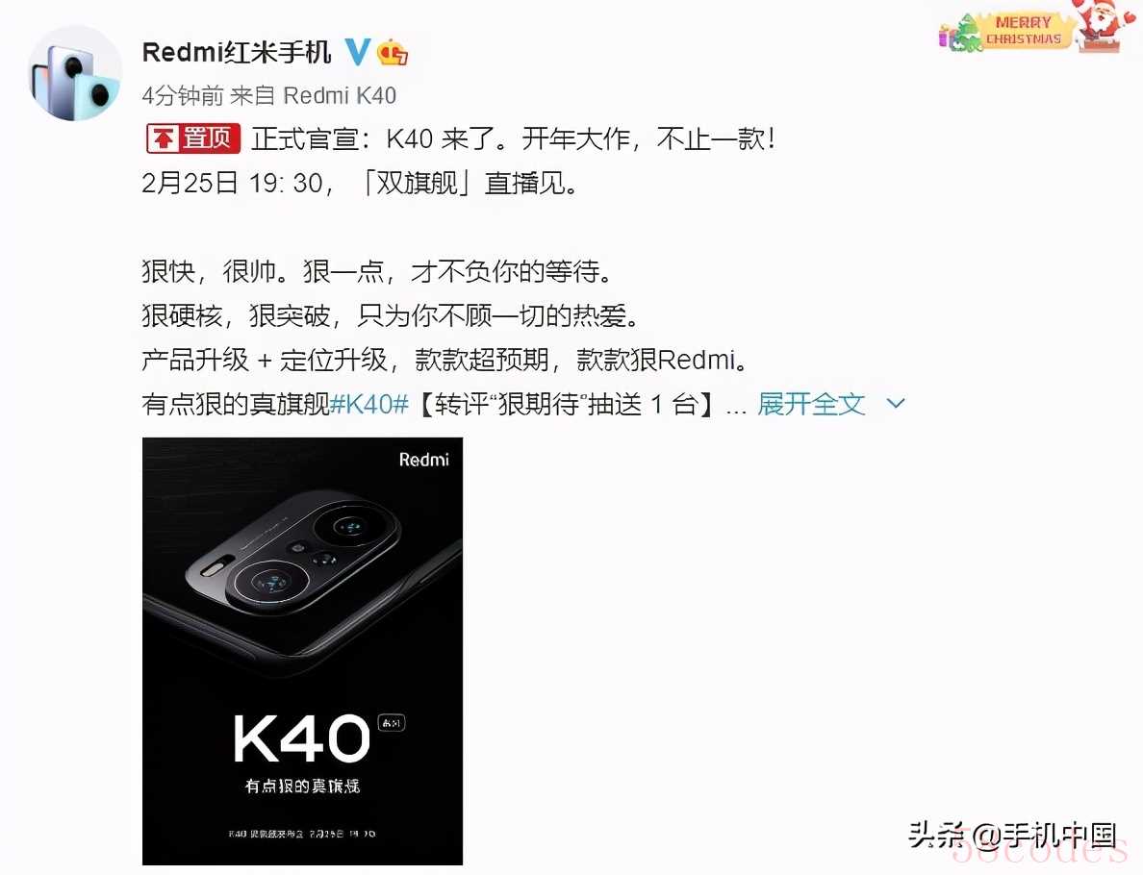Viewport: 1143px width, 875px height.
Task: Click the 有点狠的真旗舰 slogan on poster
Action: point(302,787)
